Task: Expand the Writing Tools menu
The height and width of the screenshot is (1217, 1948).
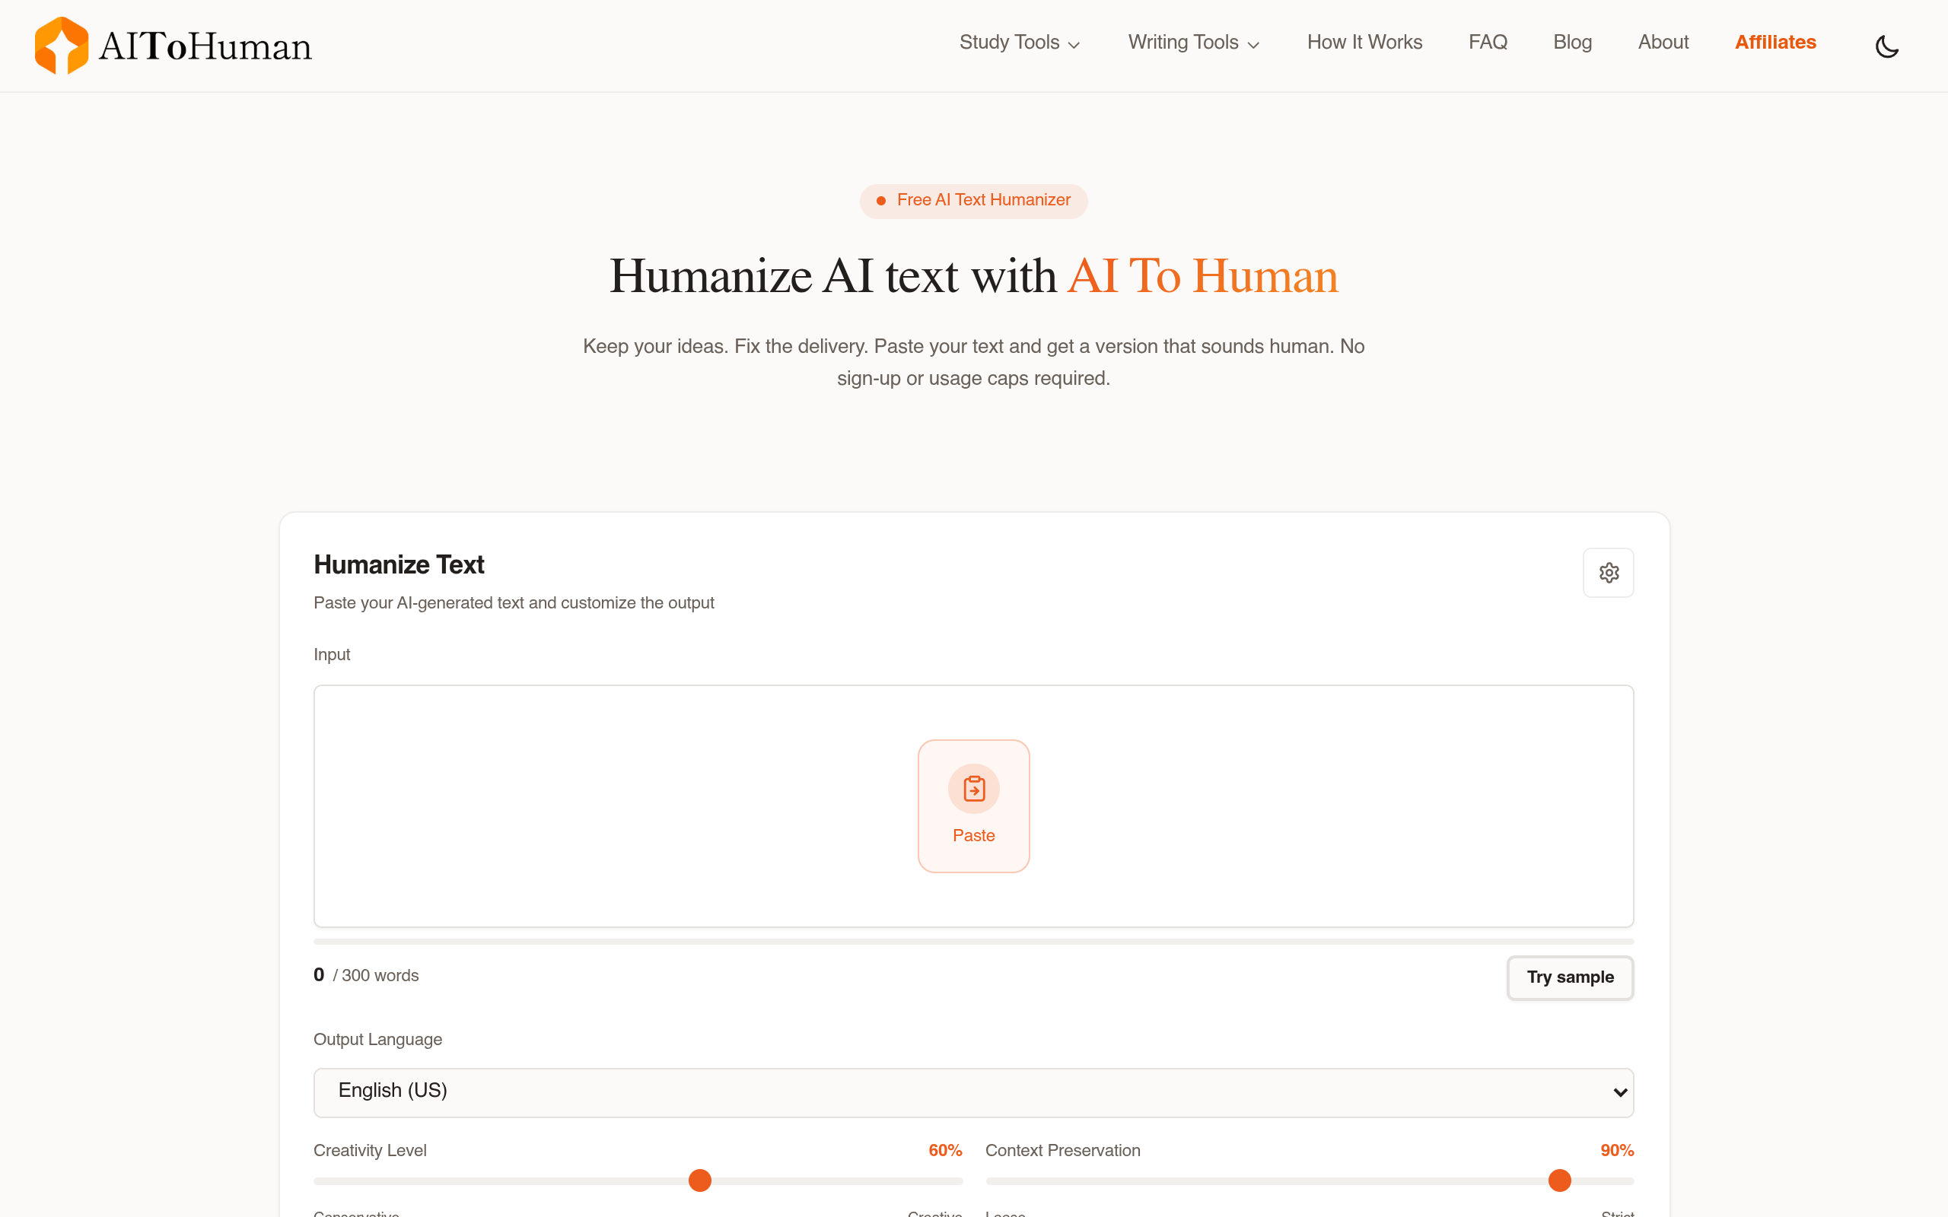Action: tap(1193, 43)
